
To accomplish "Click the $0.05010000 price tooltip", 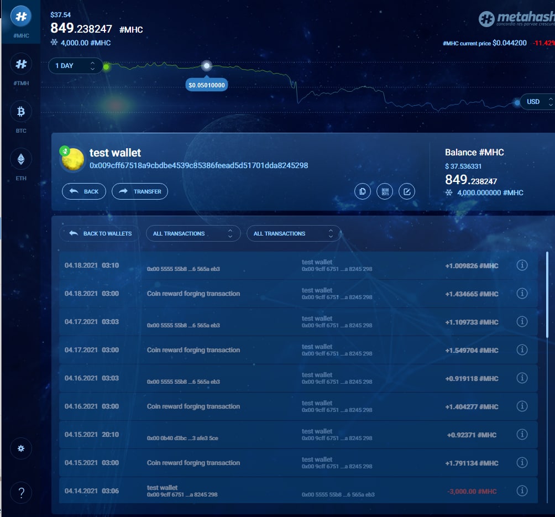I will click(207, 85).
